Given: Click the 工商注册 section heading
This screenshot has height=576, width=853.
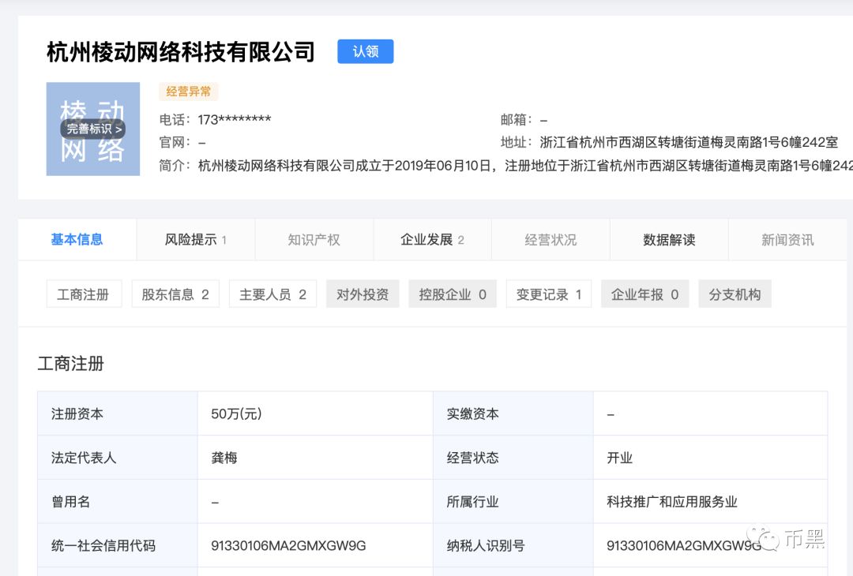Looking at the screenshot, I should 71,364.
